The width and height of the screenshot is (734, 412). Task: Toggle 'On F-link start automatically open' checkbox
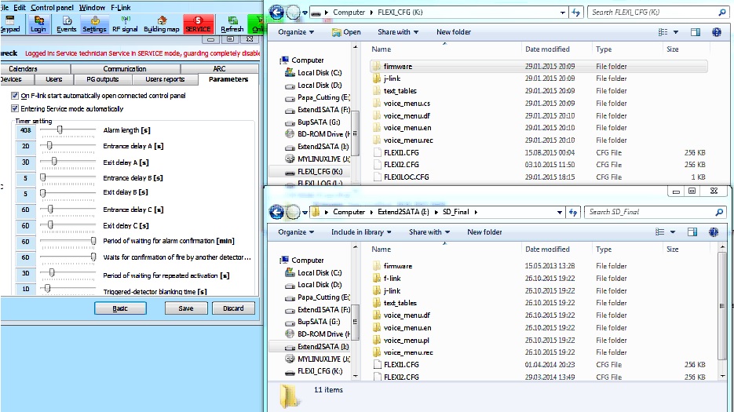pos(15,96)
